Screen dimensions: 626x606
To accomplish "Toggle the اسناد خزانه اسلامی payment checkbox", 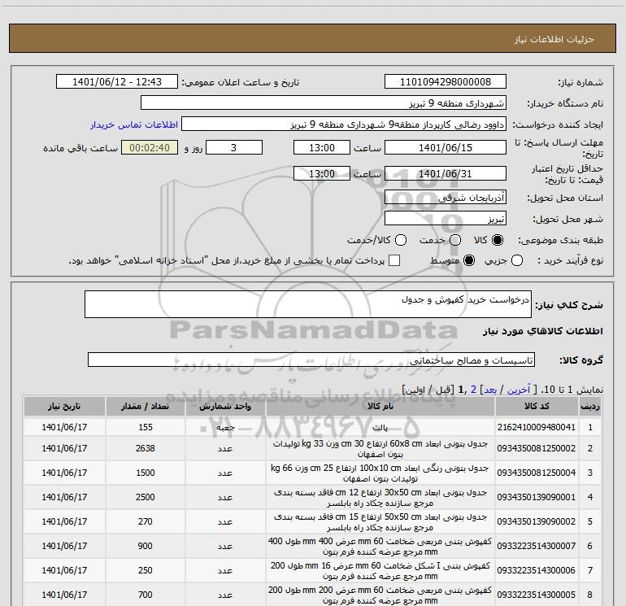I will pos(394,260).
